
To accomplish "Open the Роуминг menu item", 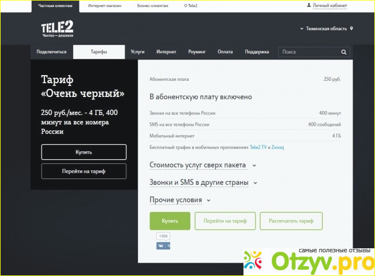I will click(197, 52).
